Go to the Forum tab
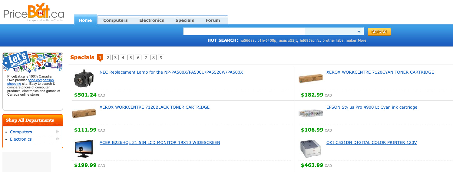This screenshot has width=453, height=172. [x=213, y=20]
